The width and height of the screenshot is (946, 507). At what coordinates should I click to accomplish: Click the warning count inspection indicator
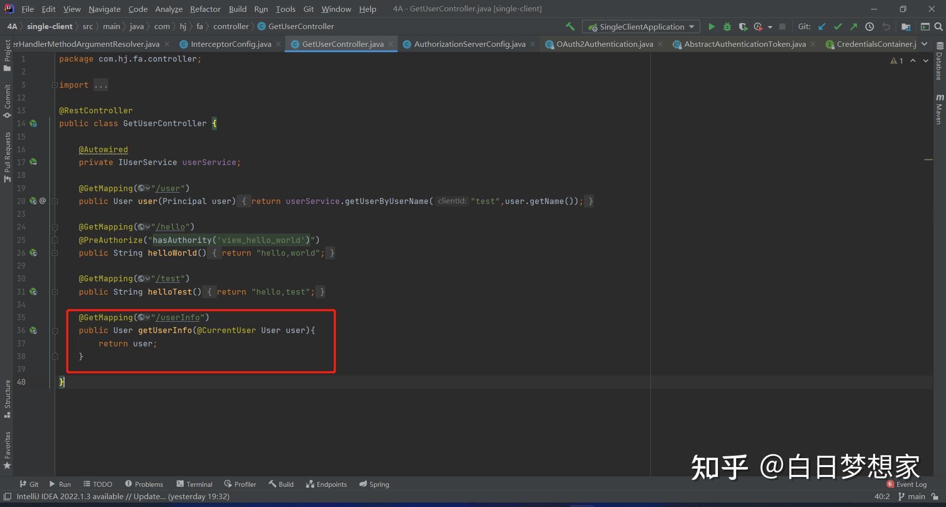pos(897,61)
